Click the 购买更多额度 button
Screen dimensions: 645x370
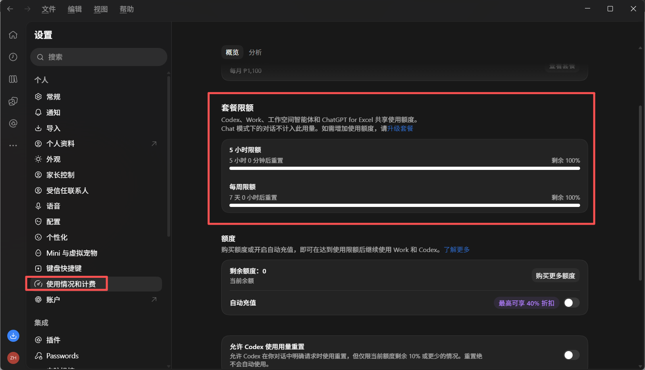556,275
